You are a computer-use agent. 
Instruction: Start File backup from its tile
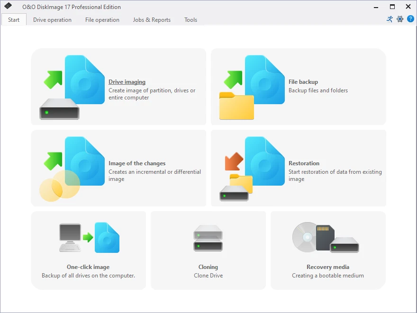click(303, 81)
